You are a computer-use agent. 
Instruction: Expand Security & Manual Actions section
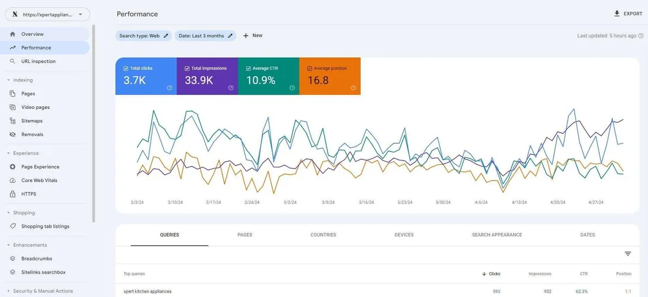pyautogui.click(x=9, y=291)
